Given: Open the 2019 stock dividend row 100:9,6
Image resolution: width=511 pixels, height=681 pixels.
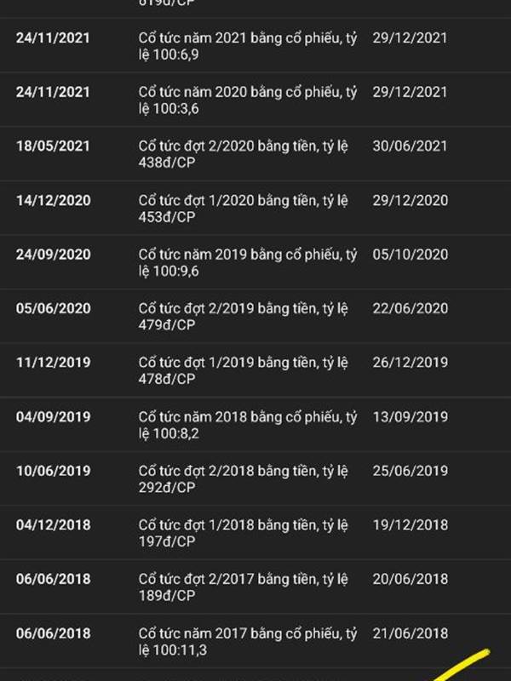Looking at the screenshot, I should pos(255,261).
